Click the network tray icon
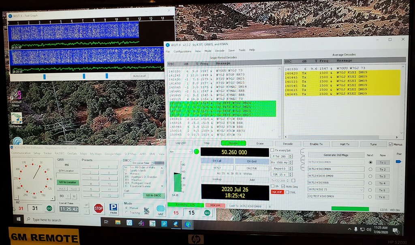 pos(362,229)
